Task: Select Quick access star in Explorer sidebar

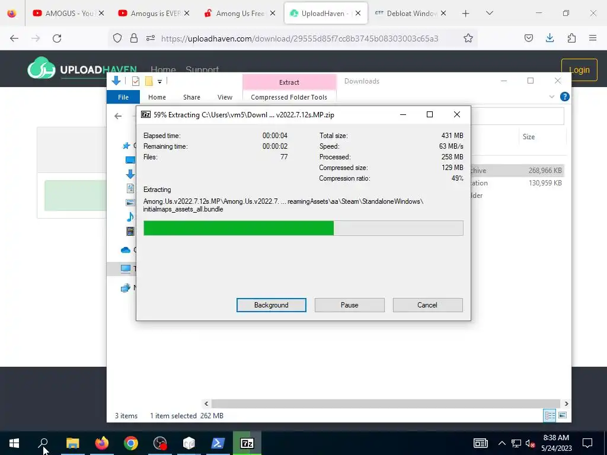Action: [126, 146]
